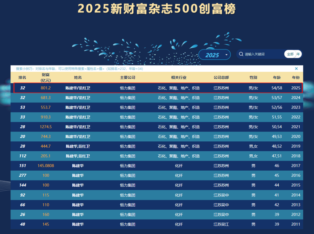Click the year cell 2019
This screenshot has width=314, height=234.
point(296,146)
